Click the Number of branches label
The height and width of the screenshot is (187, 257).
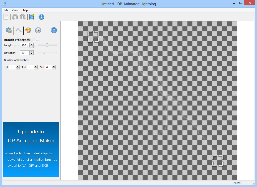(17, 60)
